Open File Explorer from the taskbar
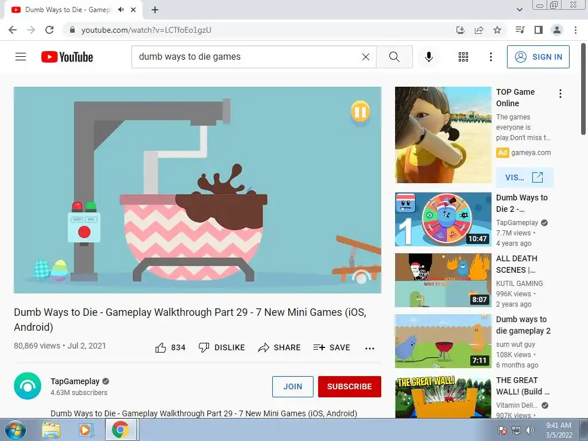Viewport: 588px width, 441px height. coord(51,430)
